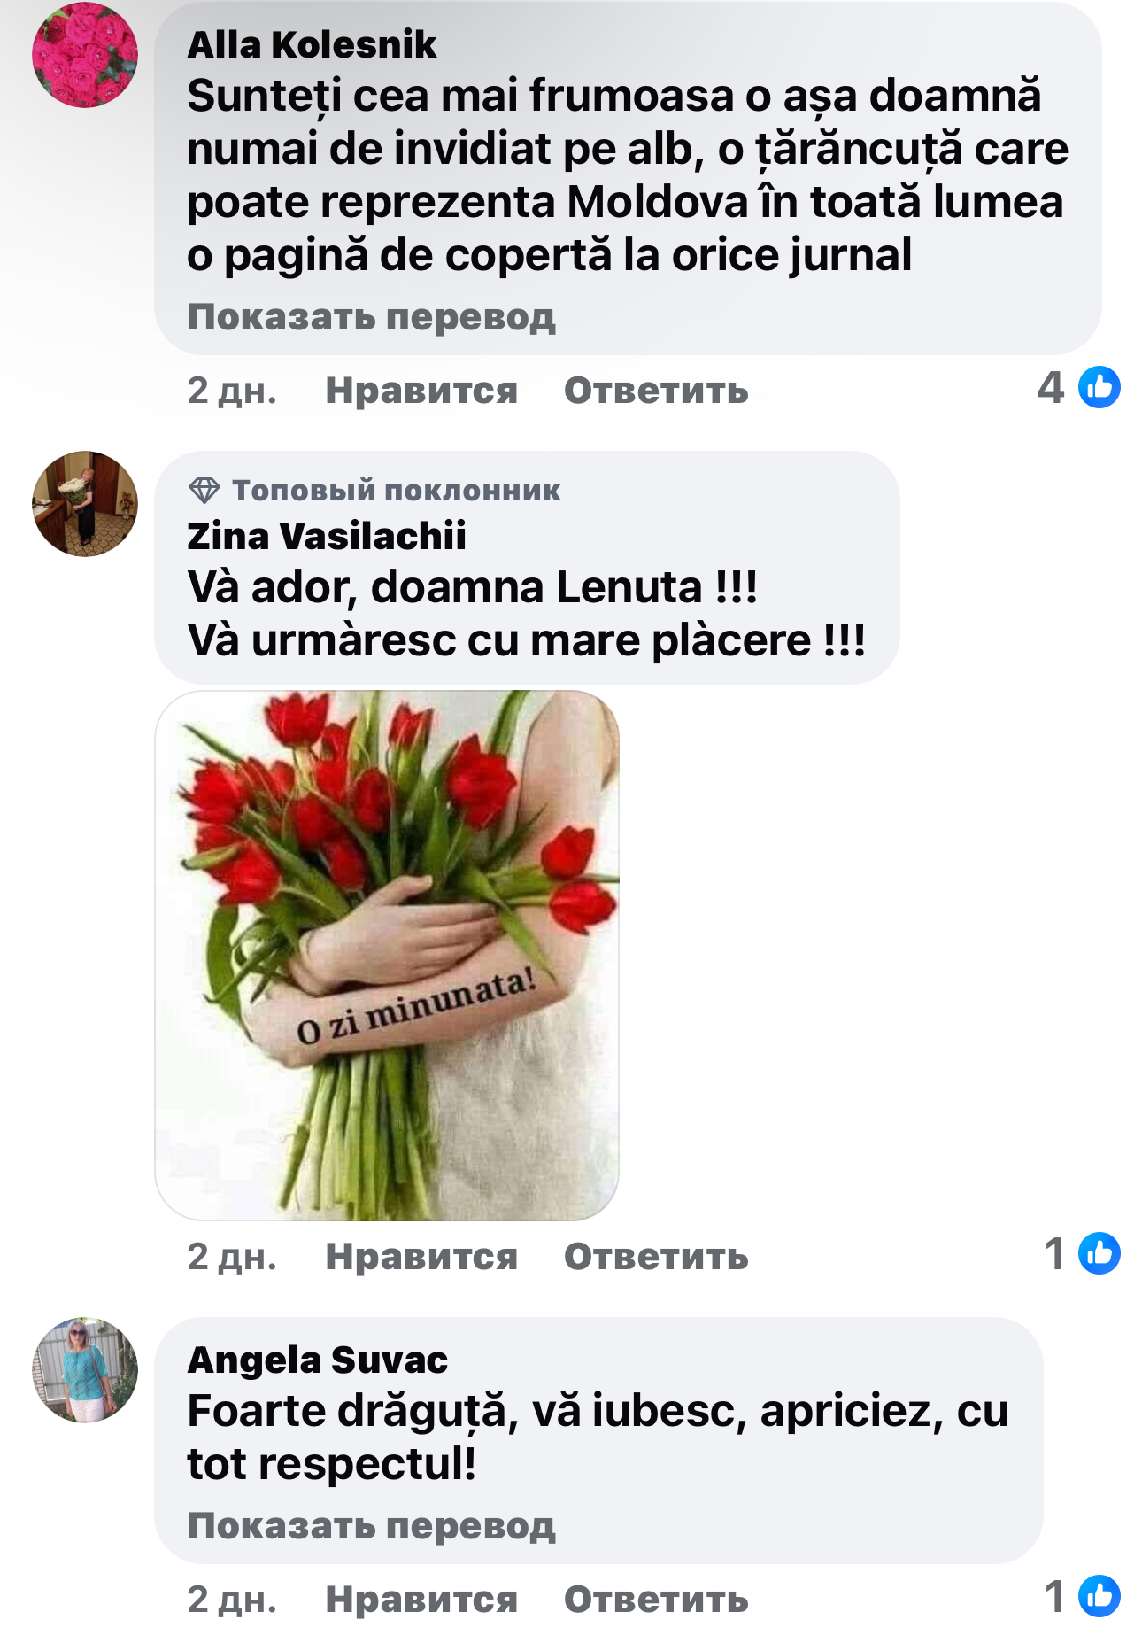Image resolution: width=1142 pixels, height=1635 pixels.
Task: Open Angela Suvac's name link
Action: click(x=318, y=1360)
